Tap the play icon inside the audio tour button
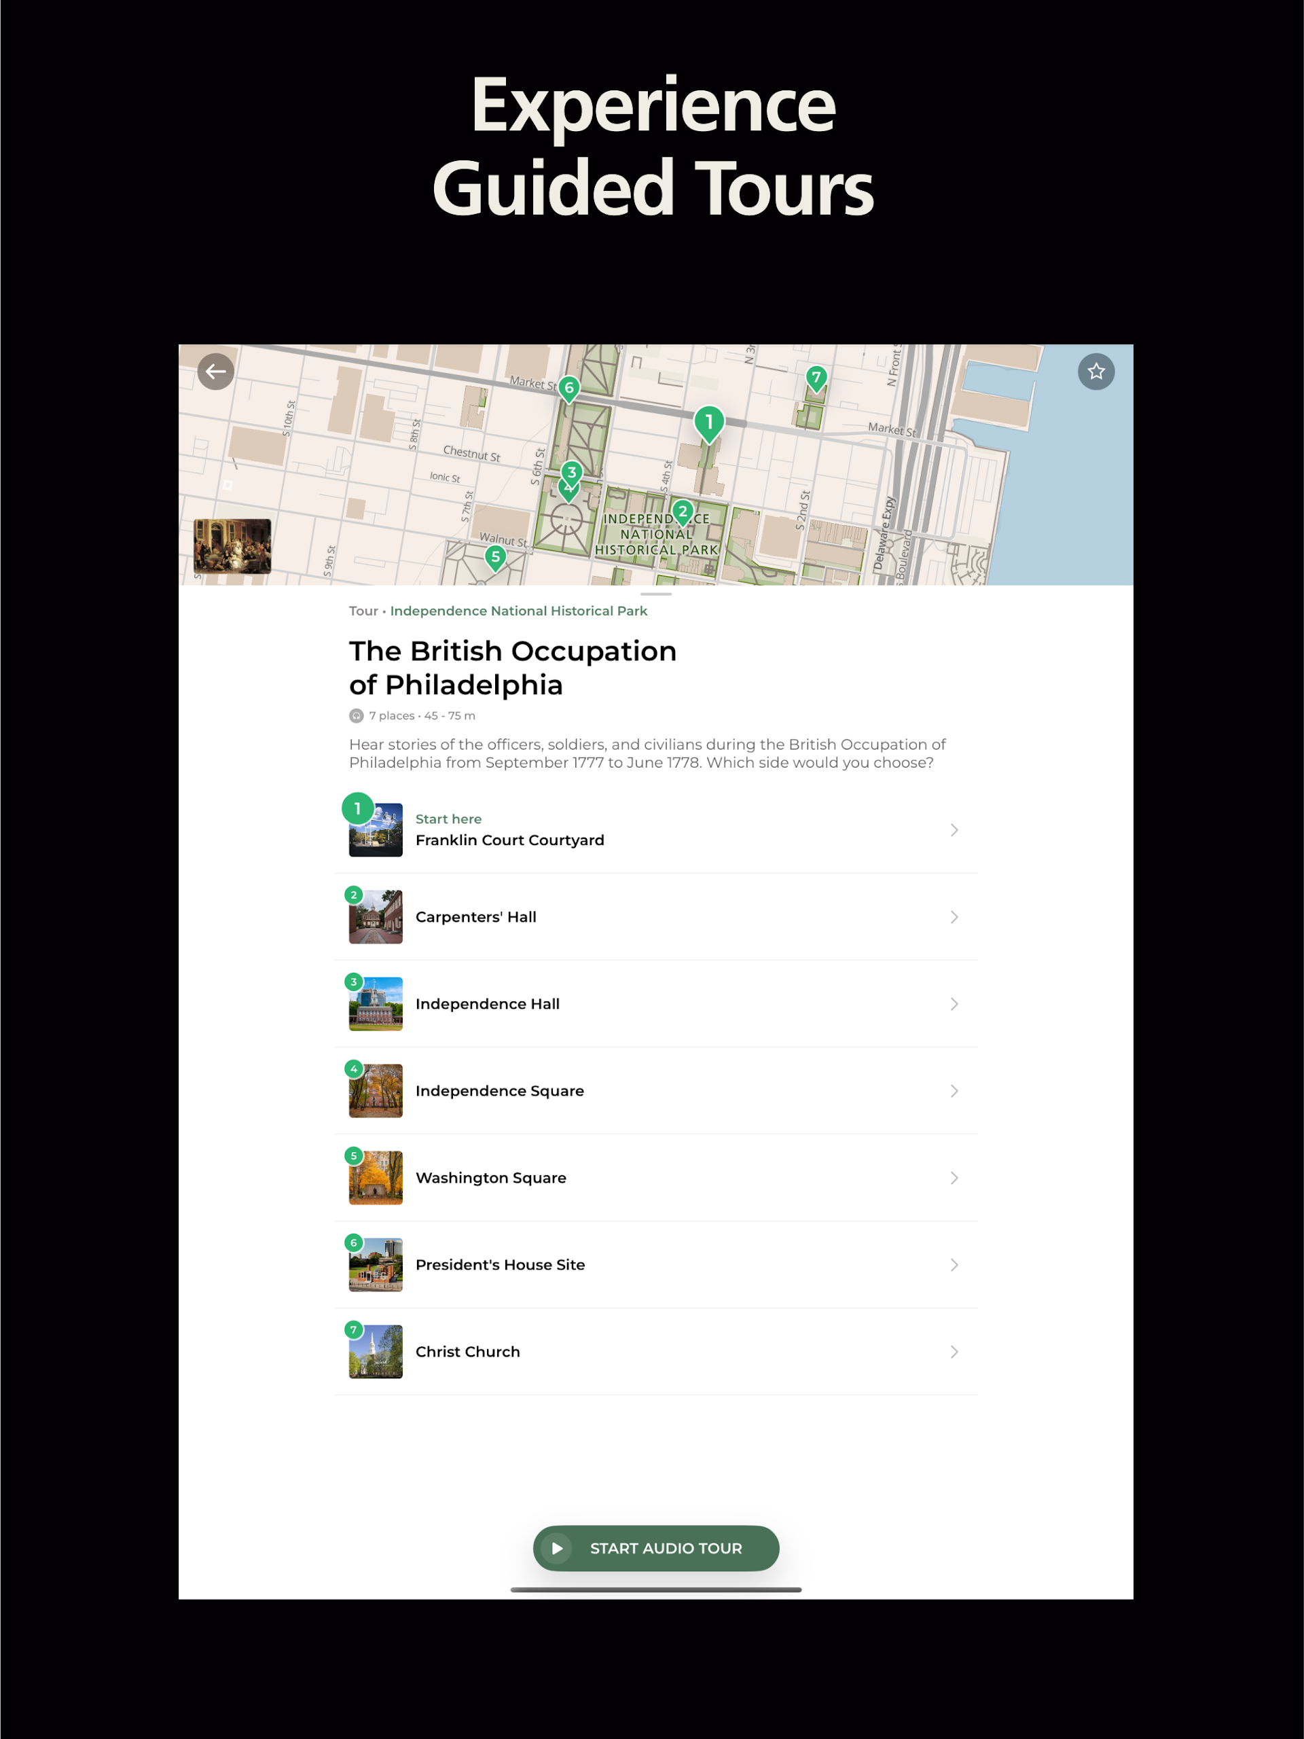The height and width of the screenshot is (1739, 1304). pos(559,1548)
